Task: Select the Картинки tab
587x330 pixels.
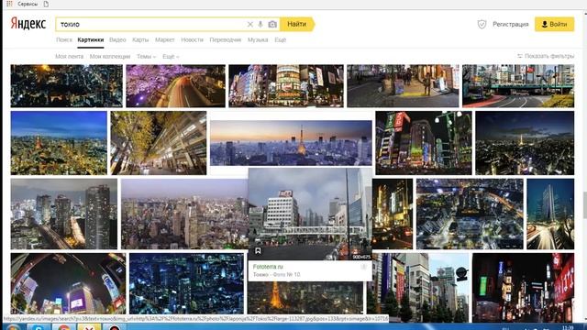Action: 91,39
